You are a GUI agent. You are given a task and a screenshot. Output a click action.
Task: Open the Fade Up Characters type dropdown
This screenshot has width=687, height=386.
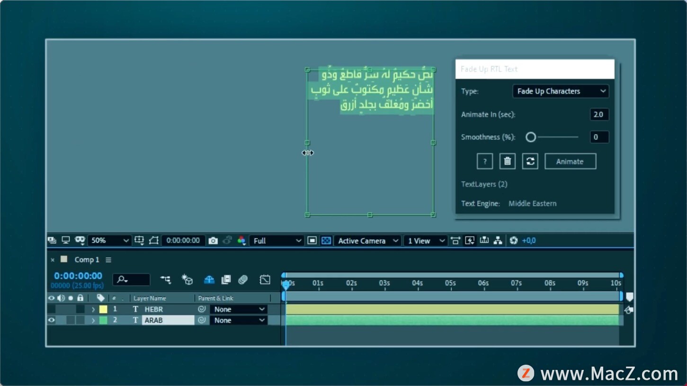(x=561, y=91)
